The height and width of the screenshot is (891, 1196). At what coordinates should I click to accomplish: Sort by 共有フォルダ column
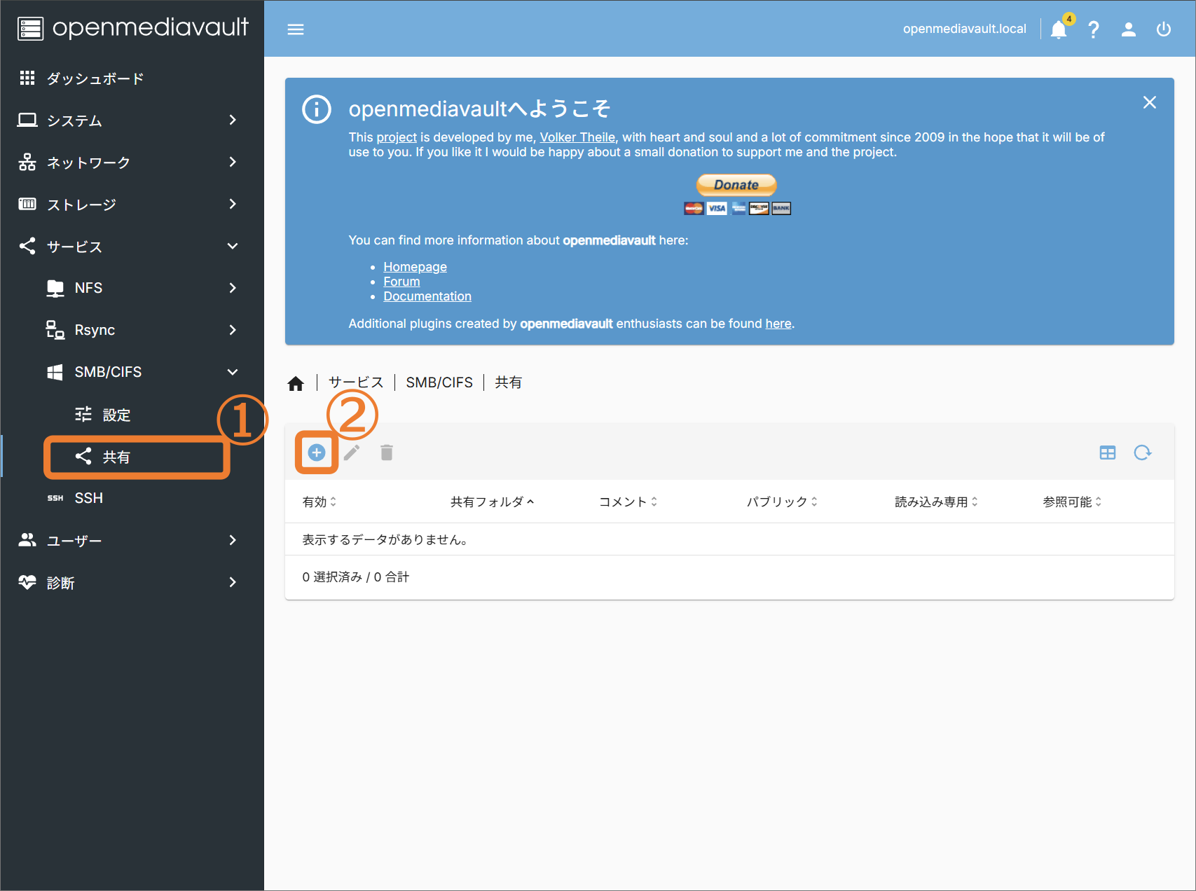click(492, 502)
